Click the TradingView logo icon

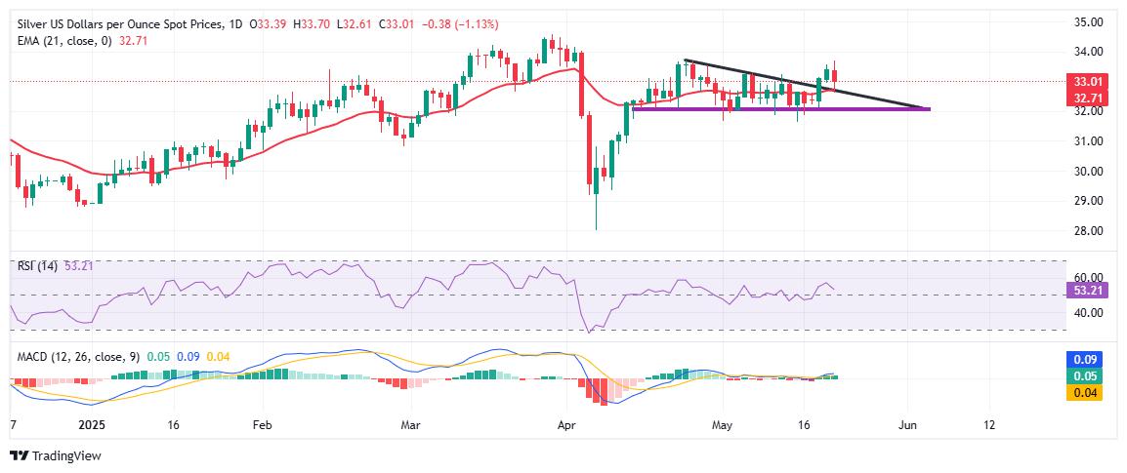pyautogui.click(x=18, y=455)
